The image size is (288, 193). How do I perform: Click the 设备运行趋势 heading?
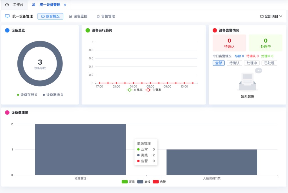pos(102,30)
